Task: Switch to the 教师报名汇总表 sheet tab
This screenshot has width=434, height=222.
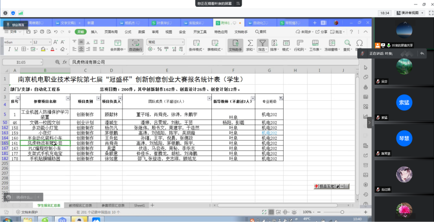Action: (80, 205)
